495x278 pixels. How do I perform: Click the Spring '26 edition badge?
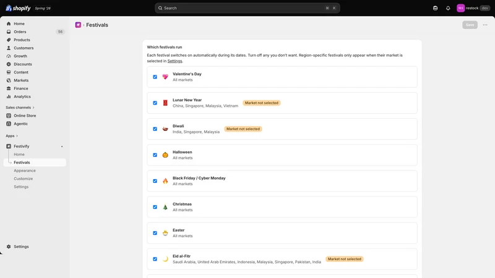point(43,8)
